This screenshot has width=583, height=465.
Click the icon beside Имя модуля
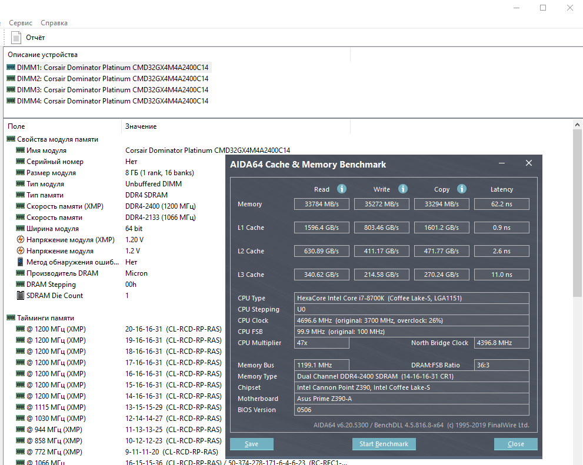coord(21,150)
